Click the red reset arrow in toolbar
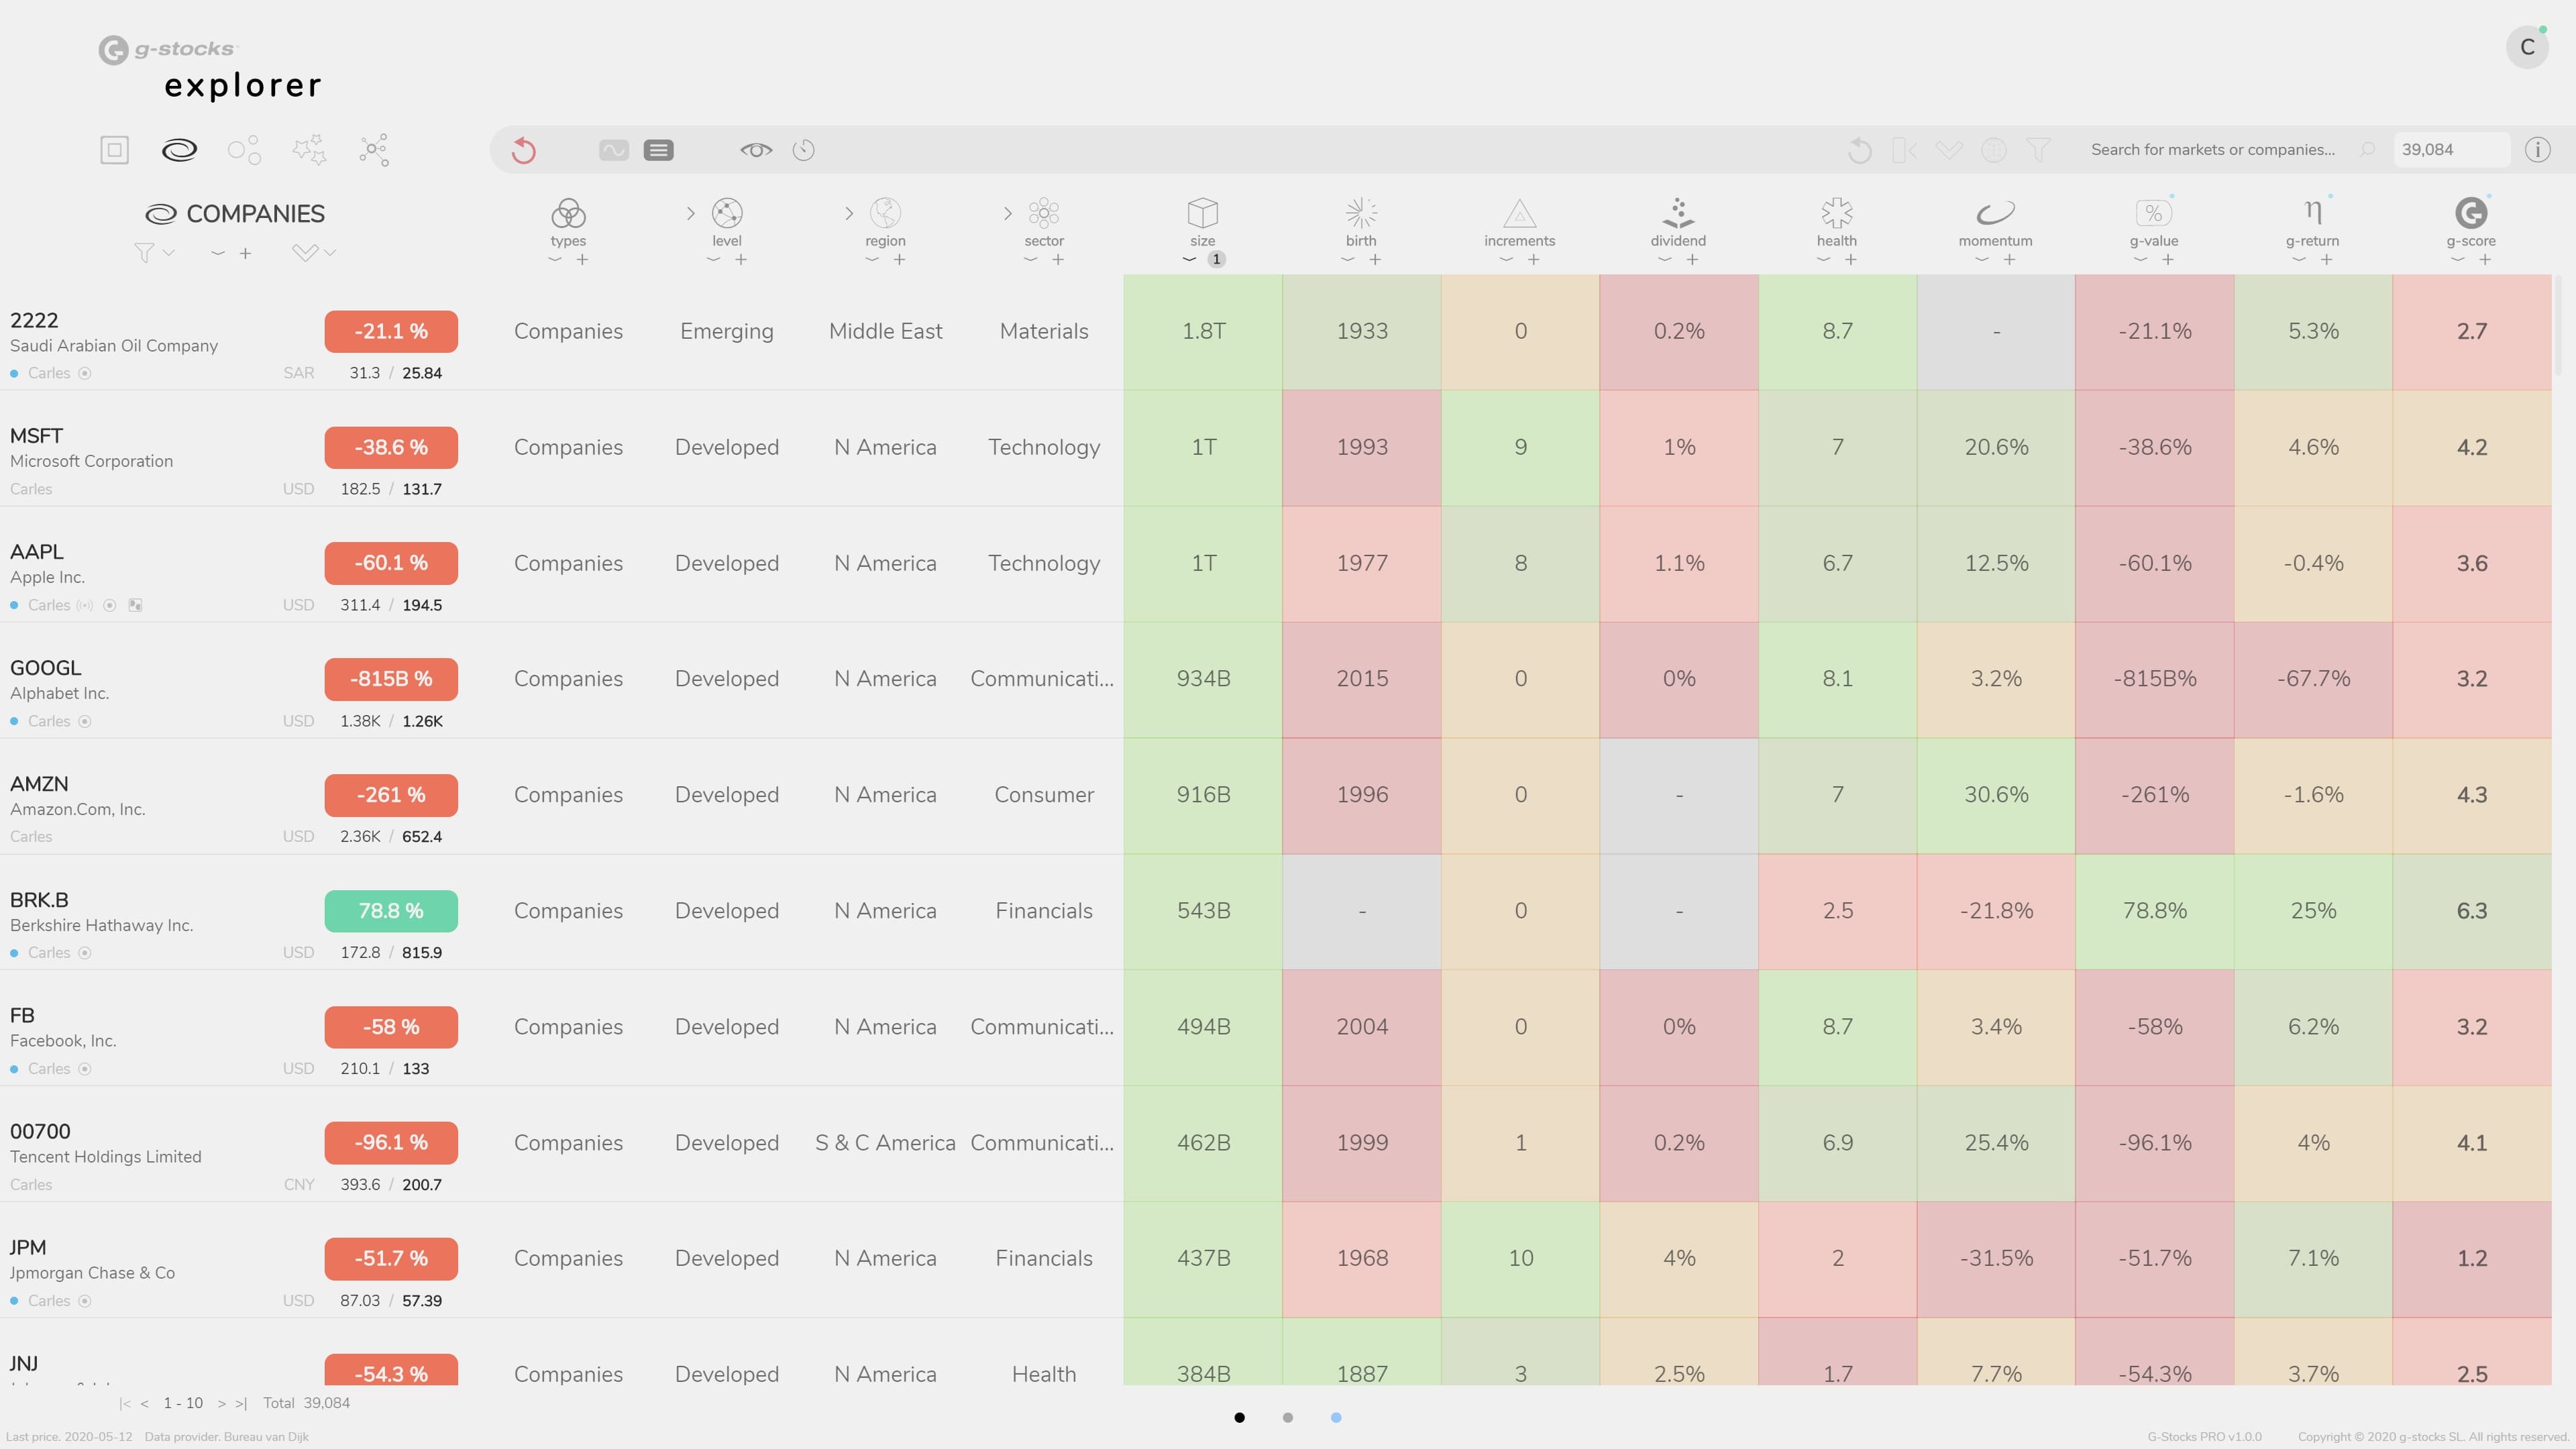 tap(524, 150)
